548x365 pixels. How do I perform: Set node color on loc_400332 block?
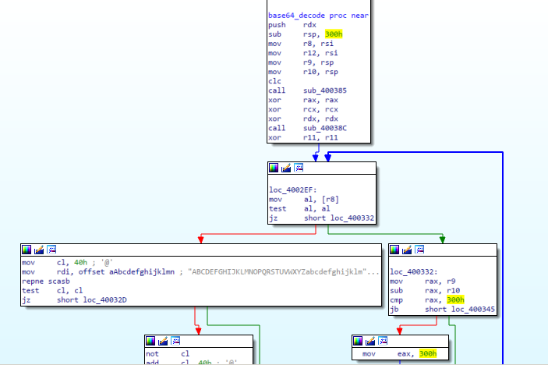pyautogui.click(x=394, y=250)
